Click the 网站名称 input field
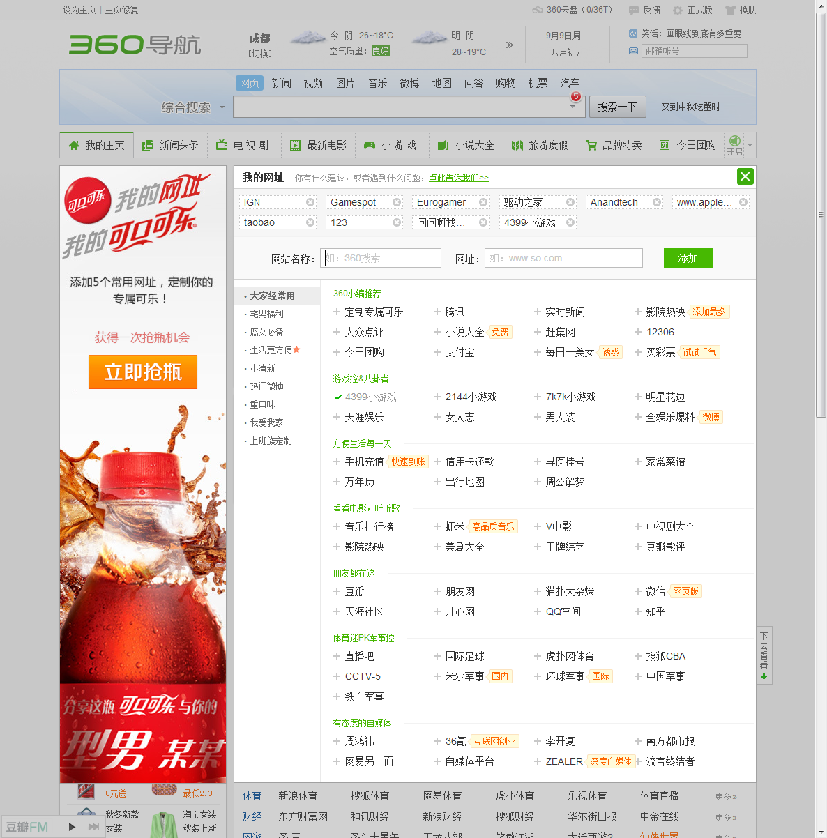Viewport: 827px width, 838px height. [x=381, y=258]
